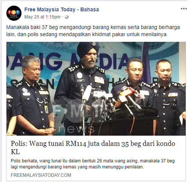Screen dimensions: 191x182
Task: Open the FMT news page avatar
Action: coord(14,13)
